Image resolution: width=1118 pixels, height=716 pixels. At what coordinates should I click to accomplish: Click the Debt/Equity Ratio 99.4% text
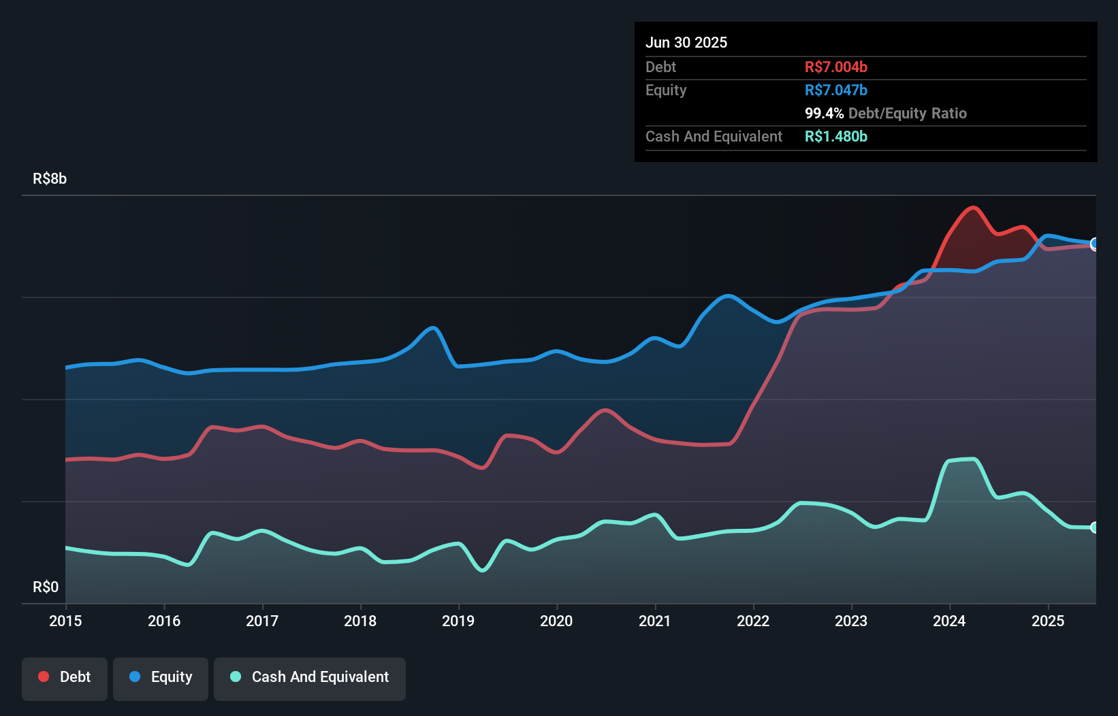[886, 113]
